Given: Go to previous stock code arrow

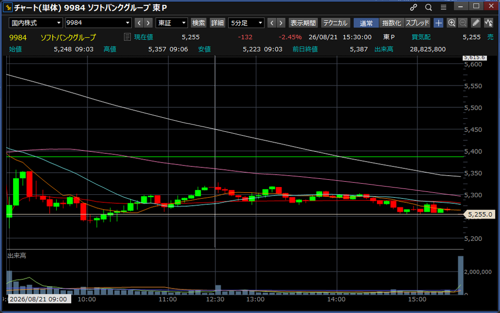Looking at the screenshot, I should 139,23.
